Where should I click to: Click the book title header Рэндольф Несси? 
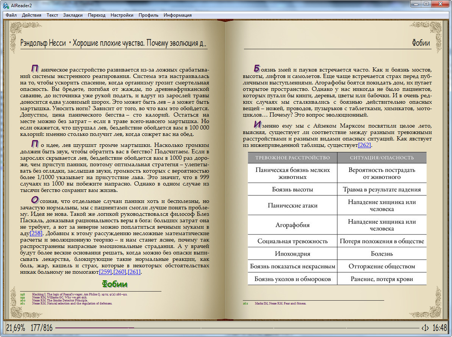click(113, 43)
